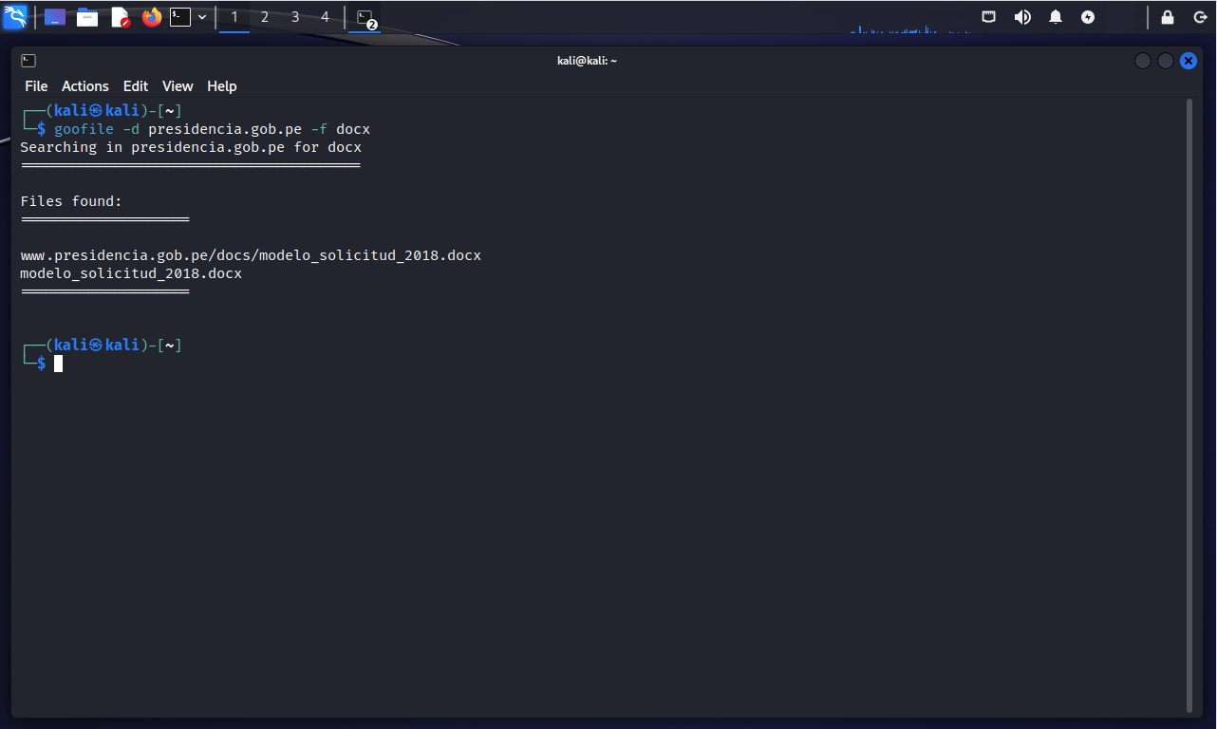Open the file manager from panel

pos(87,17)
